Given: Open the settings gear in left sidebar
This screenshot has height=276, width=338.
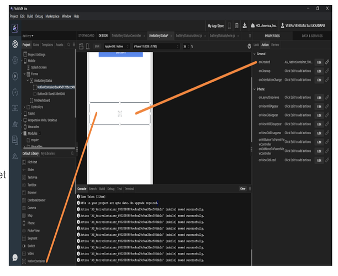Looking at the screenshot, I should click(x=15, y=60).
